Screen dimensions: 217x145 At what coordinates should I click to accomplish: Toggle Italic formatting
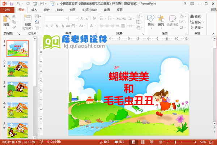(52, 26)
